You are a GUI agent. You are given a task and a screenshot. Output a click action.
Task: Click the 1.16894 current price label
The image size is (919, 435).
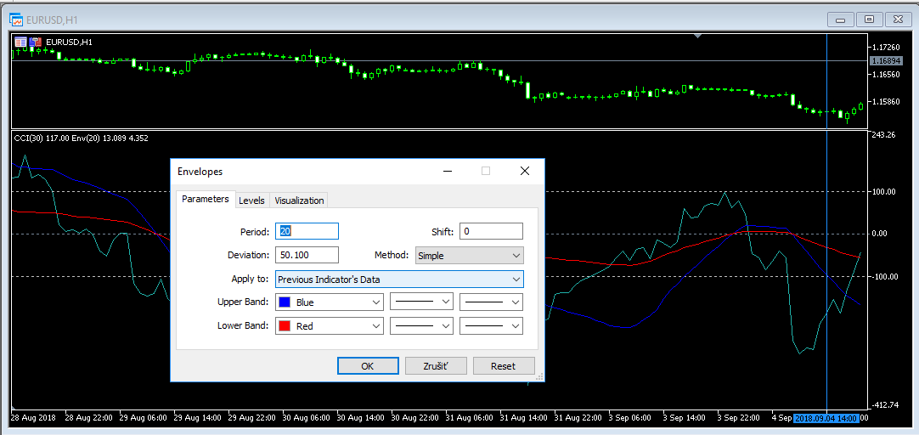(x=884, y=60)
